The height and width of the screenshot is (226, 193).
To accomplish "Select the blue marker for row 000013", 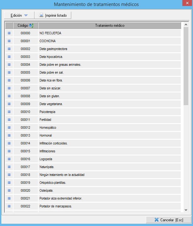I will coord(9,135).
